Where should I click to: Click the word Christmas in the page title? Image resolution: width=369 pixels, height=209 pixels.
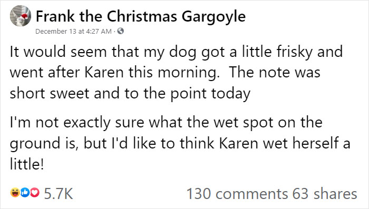[x=142, y=16]
